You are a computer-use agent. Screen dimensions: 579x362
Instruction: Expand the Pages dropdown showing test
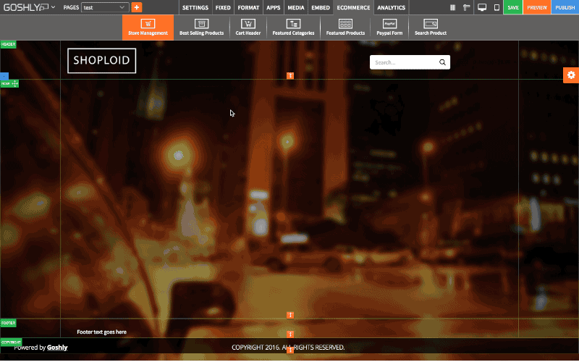tap(104, 7)
